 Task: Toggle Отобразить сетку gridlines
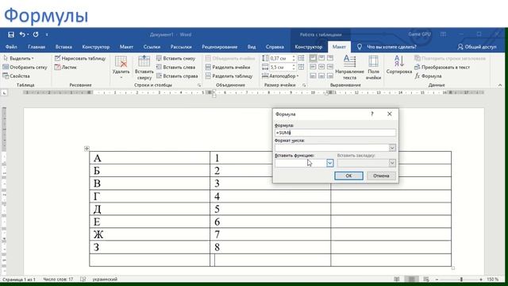coord(25,67)
